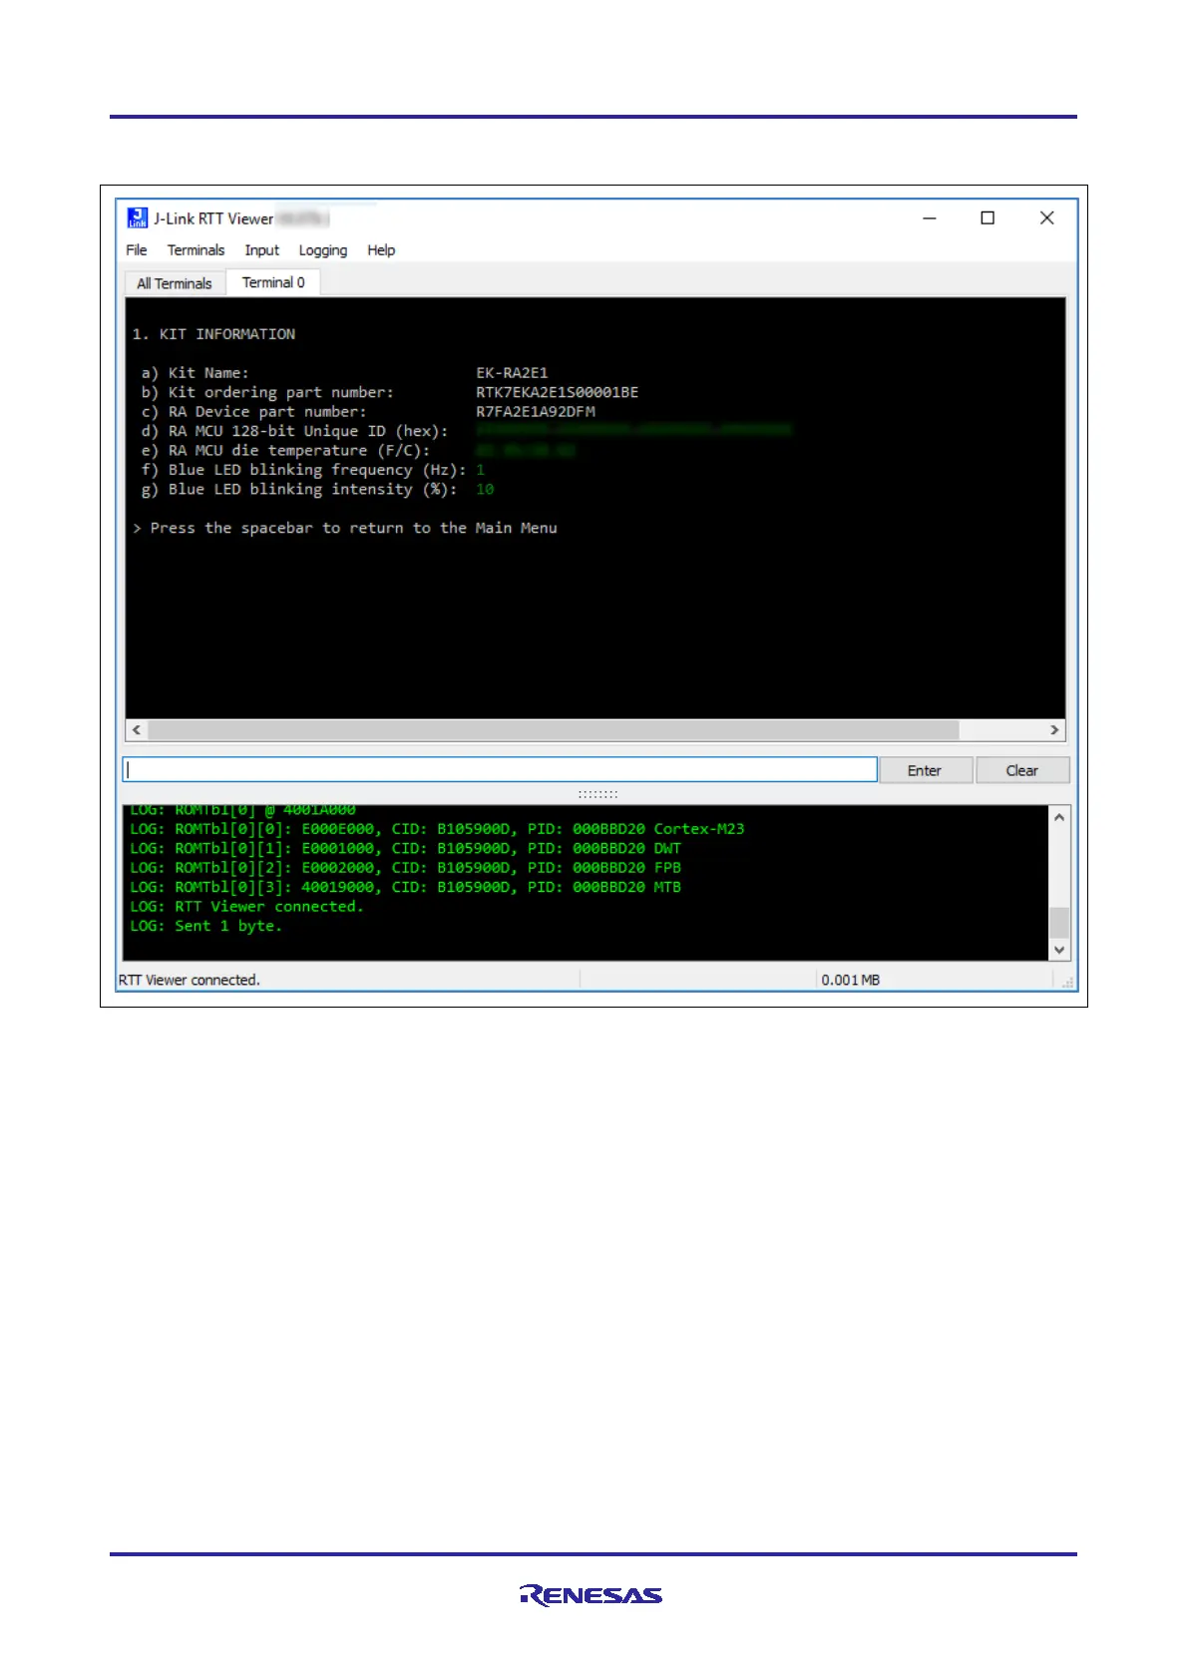Open the Terminals menu
Viewport: 1188px width, 1680px height.
tap(196, 250)
